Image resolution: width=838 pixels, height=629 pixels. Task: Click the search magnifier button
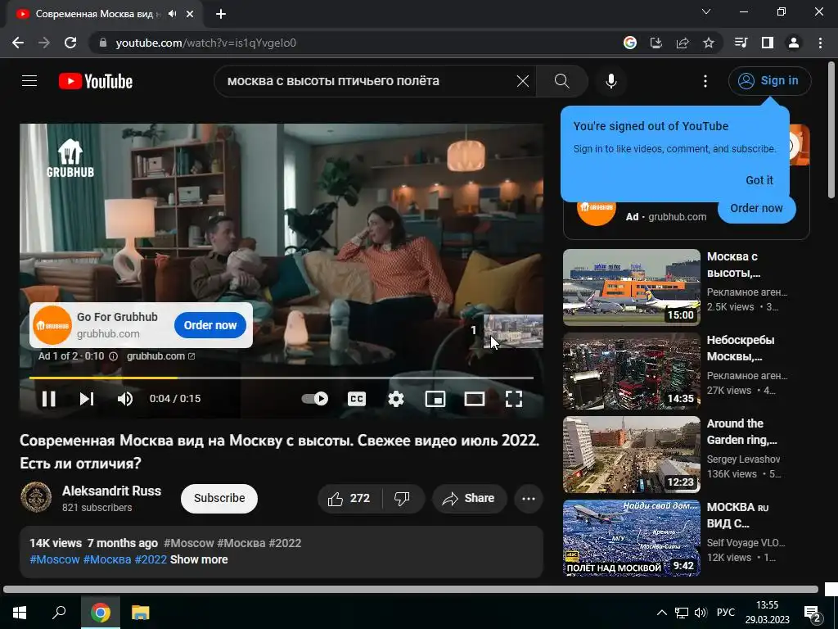pyautogui.click(x=561, y=81)
